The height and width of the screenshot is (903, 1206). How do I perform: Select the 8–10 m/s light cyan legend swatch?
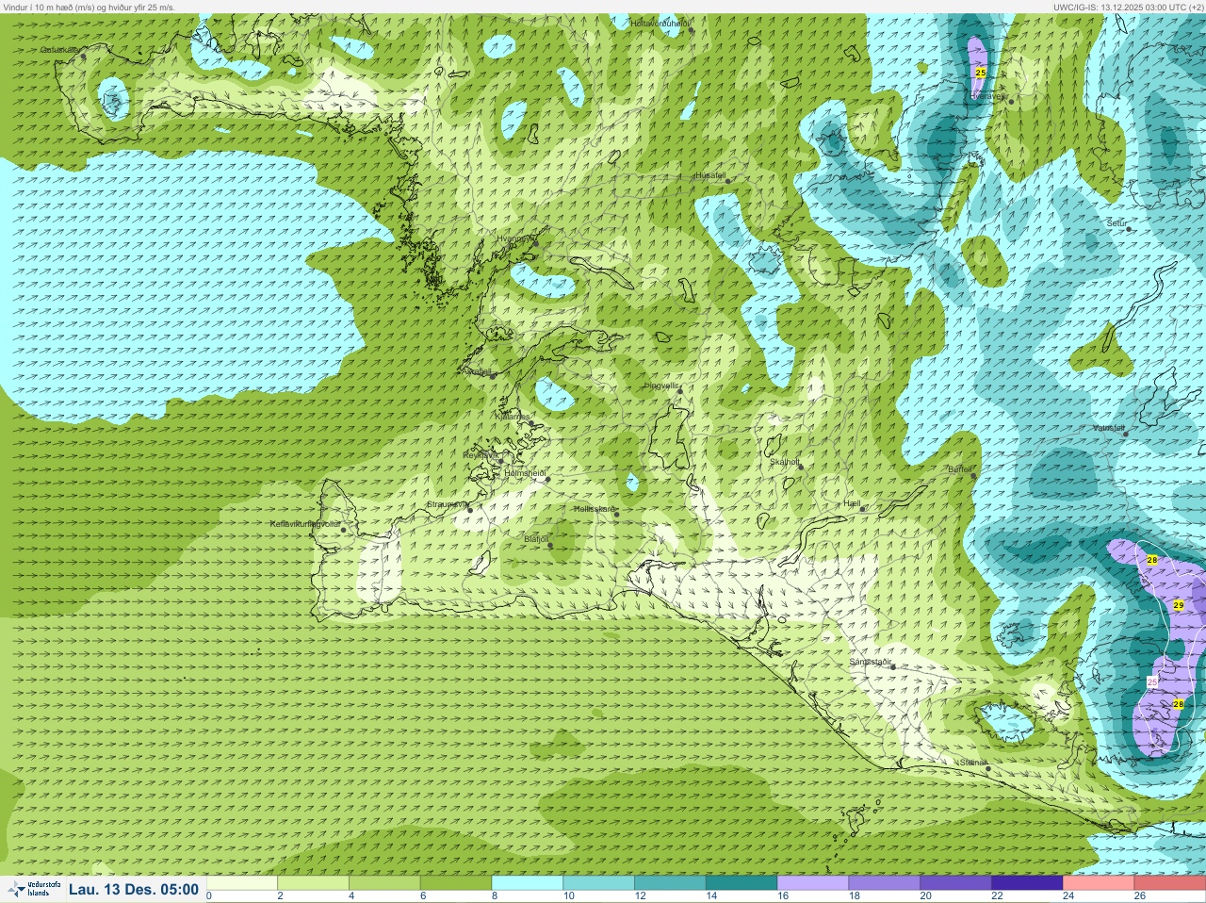click(528, 884)
